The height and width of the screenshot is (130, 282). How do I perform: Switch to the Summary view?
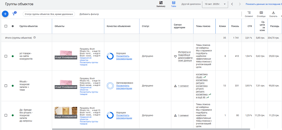coord(161,4)
